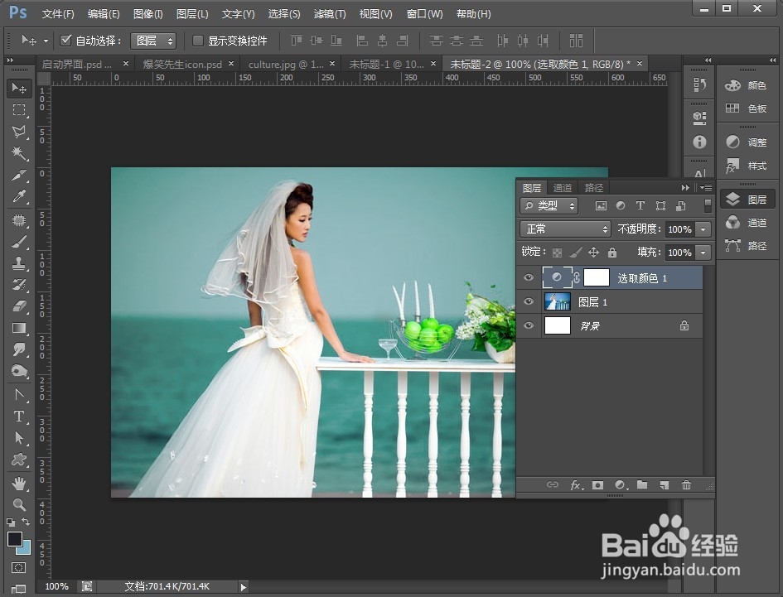Enable the auto-select checkbox

[66, 41]
